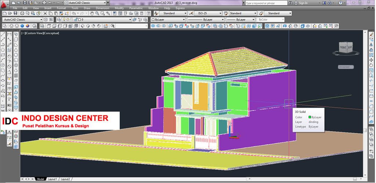This screenshot has width=376, height=183.
Task: Toggle layer 0 freeze sun icon
Action: click(x=68, y=20)
